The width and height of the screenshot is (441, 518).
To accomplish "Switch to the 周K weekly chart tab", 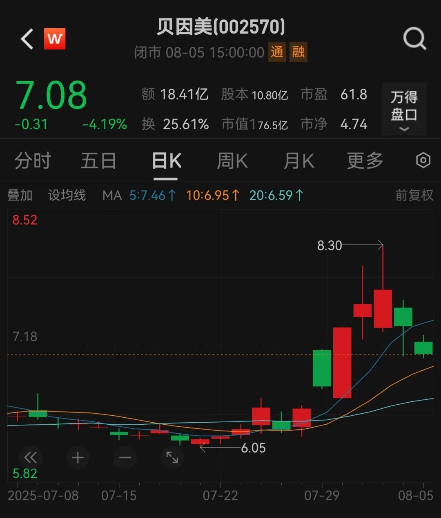I will (232, 161).
